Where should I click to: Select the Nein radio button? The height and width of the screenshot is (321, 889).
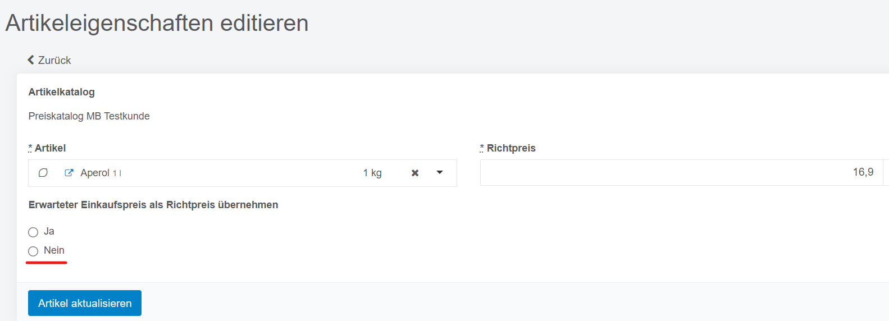pos(33,251)
